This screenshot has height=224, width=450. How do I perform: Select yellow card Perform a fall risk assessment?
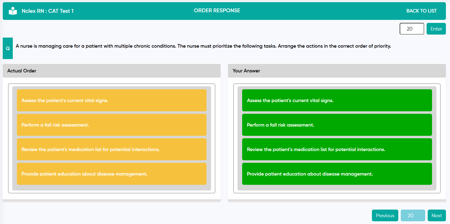pyautogui.click(x=112, y=125)
